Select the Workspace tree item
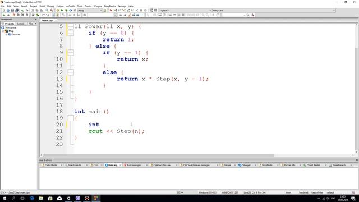 coord(11,27)
